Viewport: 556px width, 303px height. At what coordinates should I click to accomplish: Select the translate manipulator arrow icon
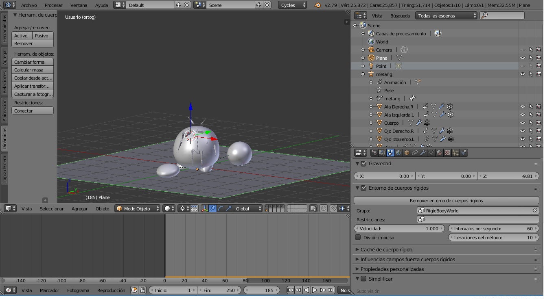[212, 209]
